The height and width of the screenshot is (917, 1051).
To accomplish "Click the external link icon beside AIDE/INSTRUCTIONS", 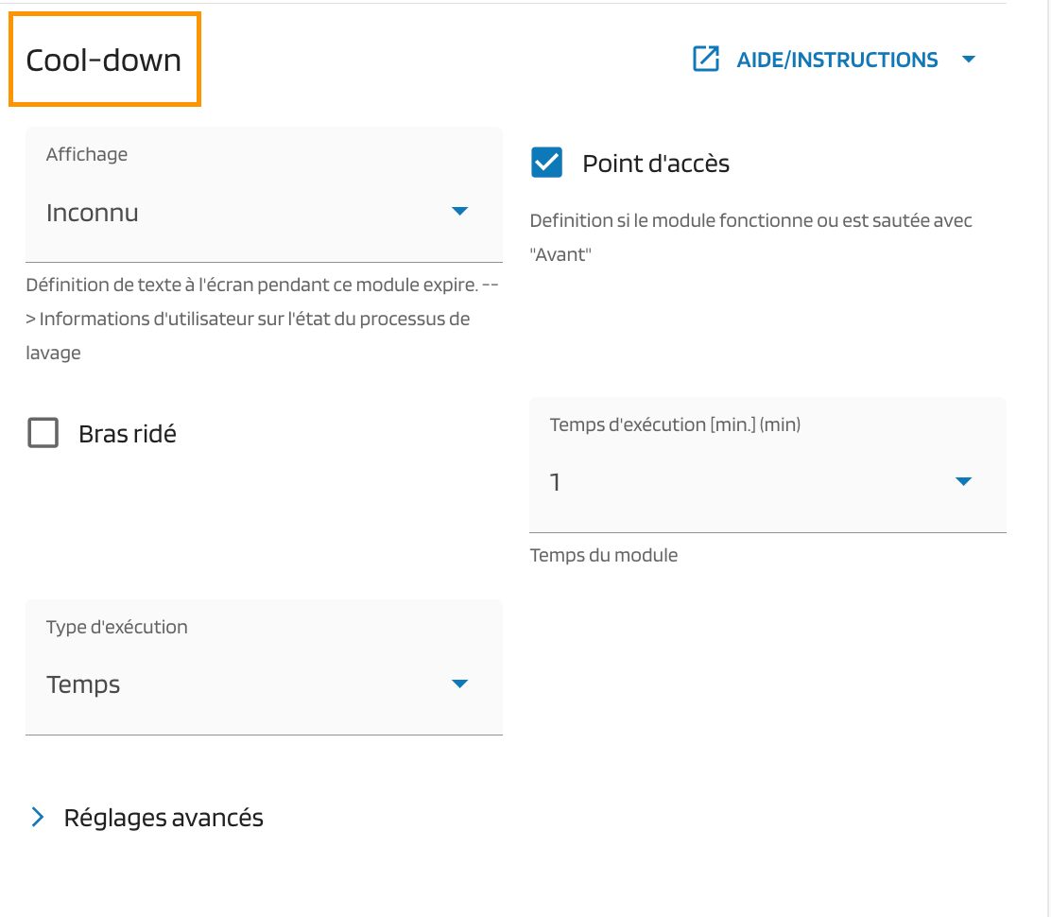I will 706,60.
